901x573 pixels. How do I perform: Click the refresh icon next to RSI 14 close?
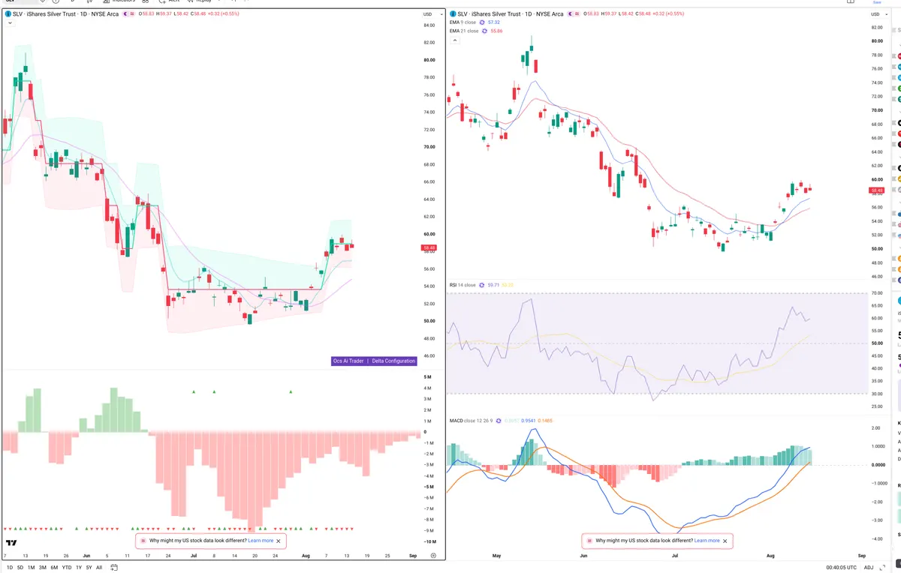[x=483, y=285]
